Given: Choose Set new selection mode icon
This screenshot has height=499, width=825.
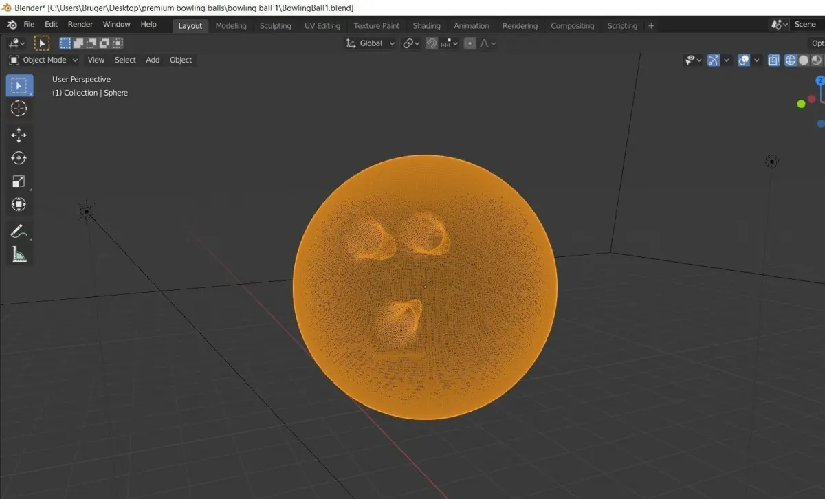Looking at the screenshot, I should click(x=65, y=43).
